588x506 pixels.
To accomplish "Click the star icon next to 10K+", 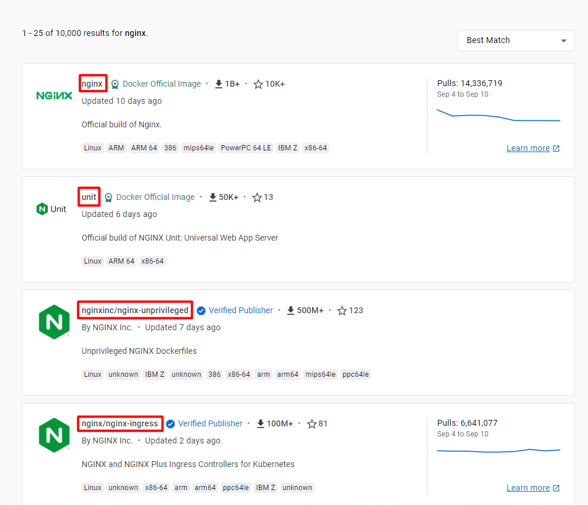I will click(x=258, y=84).
